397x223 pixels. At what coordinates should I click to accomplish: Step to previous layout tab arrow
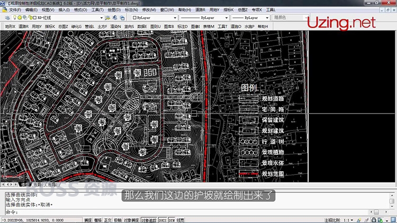tap(7, 184)
